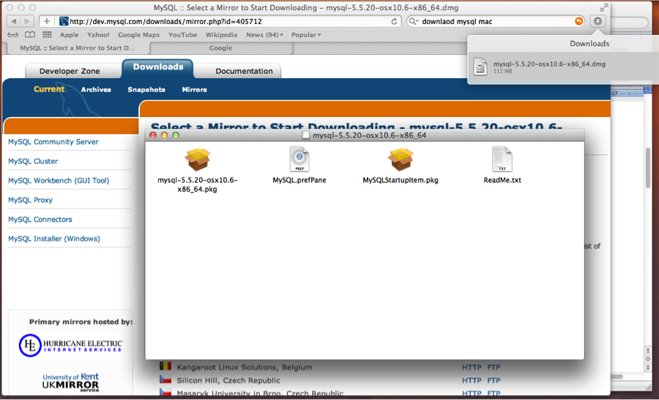Image resolution: width=659 pixels, height=400 pixels.
Task: Open the Reading List glasses icon
Action: coord(12,34)
